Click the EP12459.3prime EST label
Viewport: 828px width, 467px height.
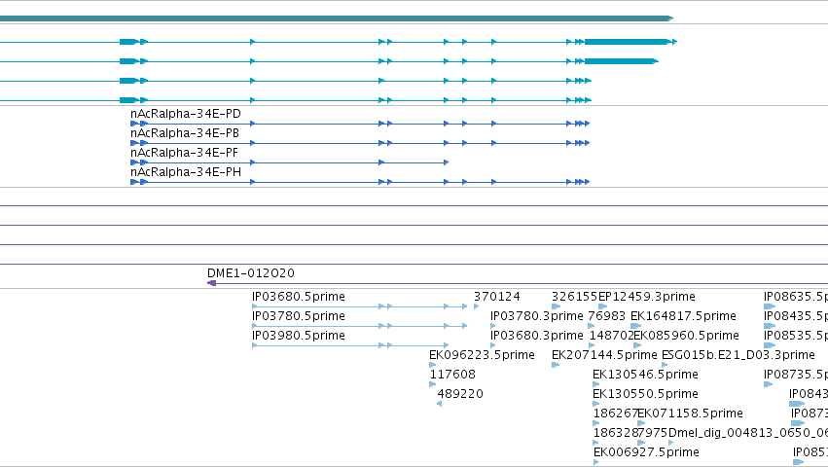click(647, 297)
